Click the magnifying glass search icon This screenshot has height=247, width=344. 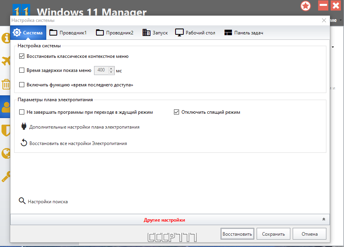tap(22, 201)
